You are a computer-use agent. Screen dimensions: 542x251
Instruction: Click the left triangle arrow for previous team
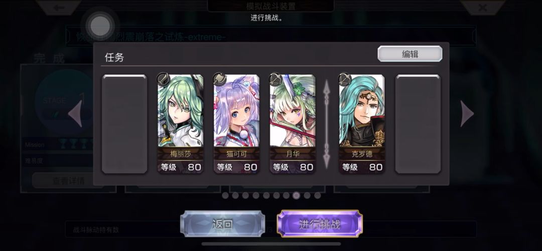[x=75, y=114]
